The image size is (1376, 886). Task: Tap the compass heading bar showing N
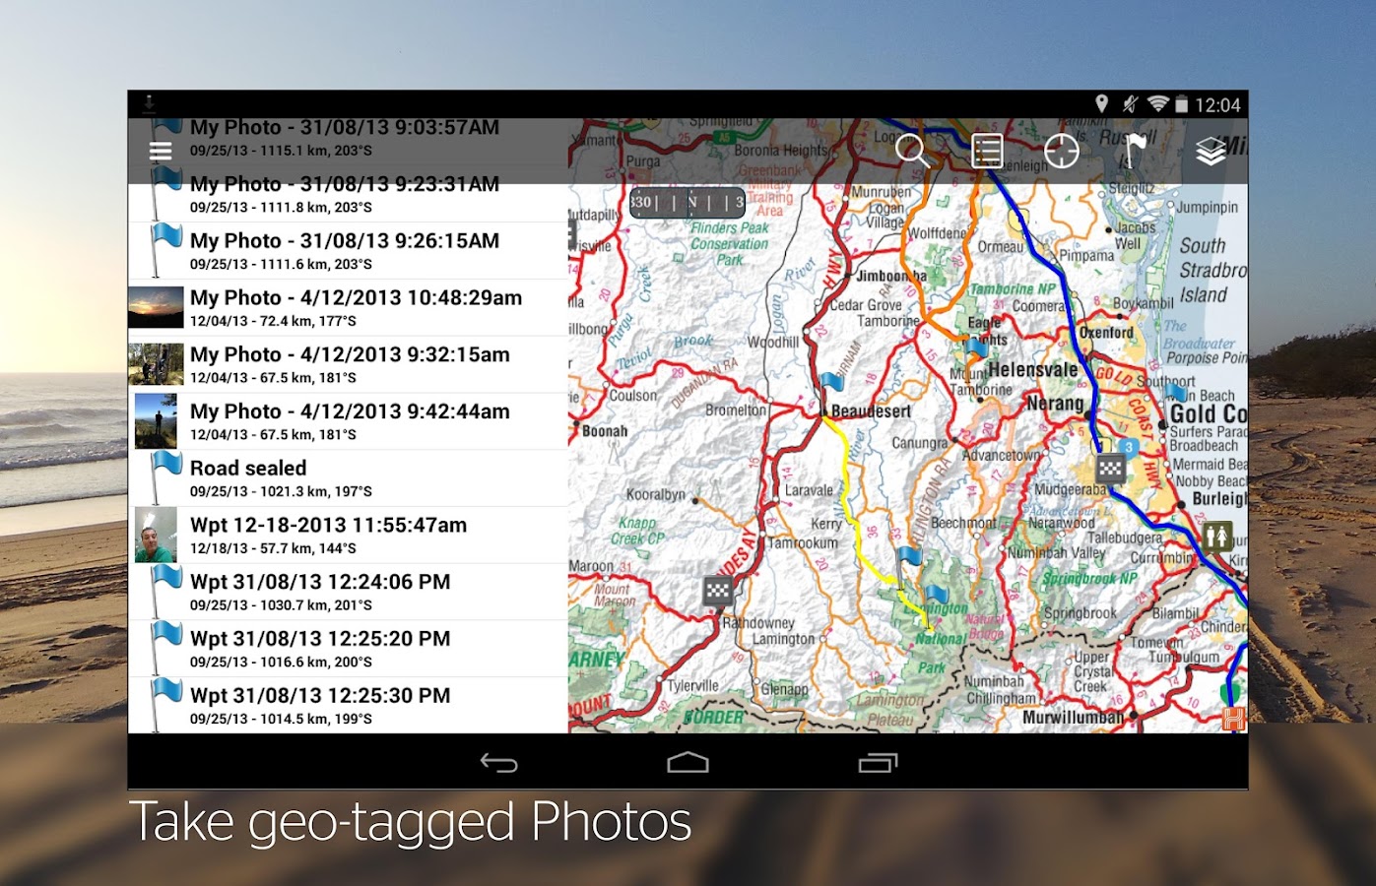(x=689, y=202)
